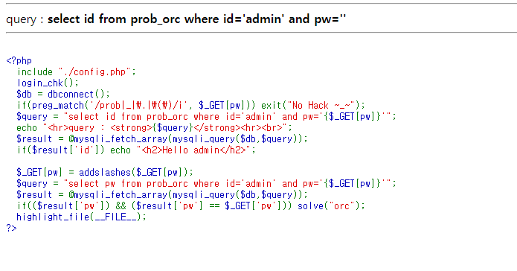The image size is (517, 271).
Task: Click the opening '<?php' tag
Action: [19, 61]
